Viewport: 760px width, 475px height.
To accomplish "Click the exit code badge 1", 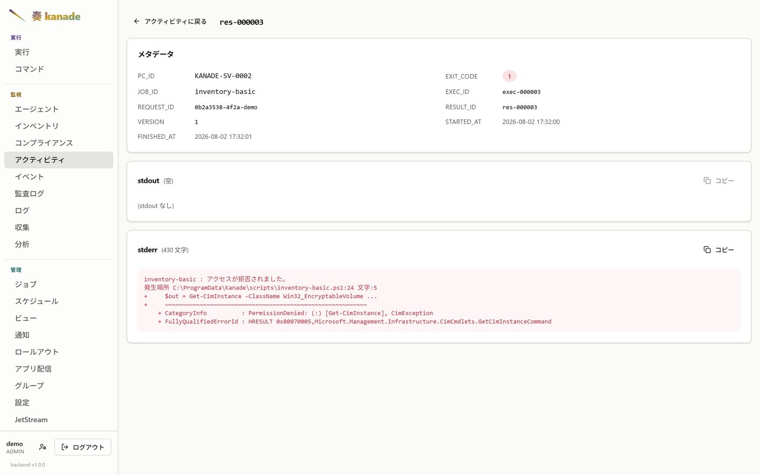I will [x=509, y=76].
